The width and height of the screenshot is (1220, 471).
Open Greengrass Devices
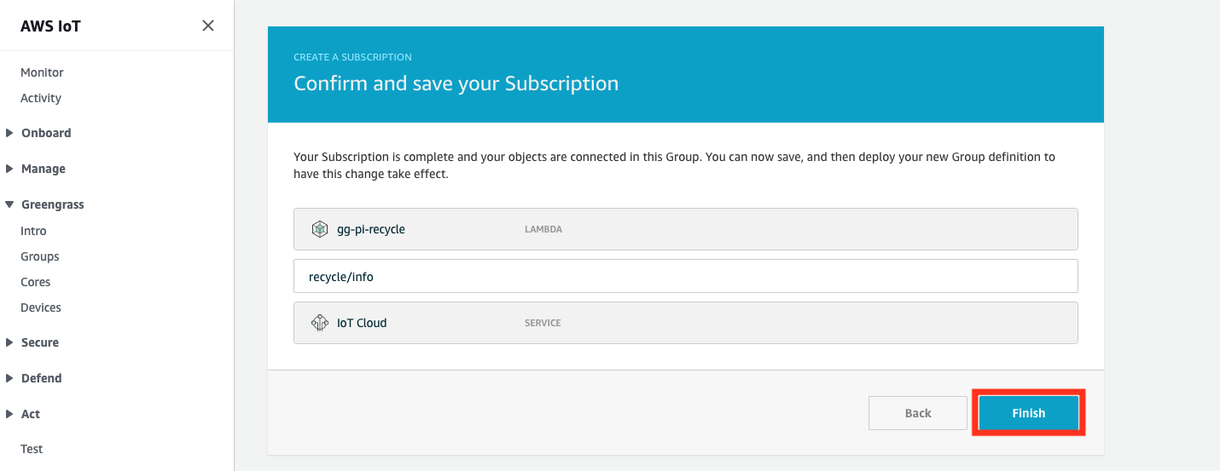point(41,307)
